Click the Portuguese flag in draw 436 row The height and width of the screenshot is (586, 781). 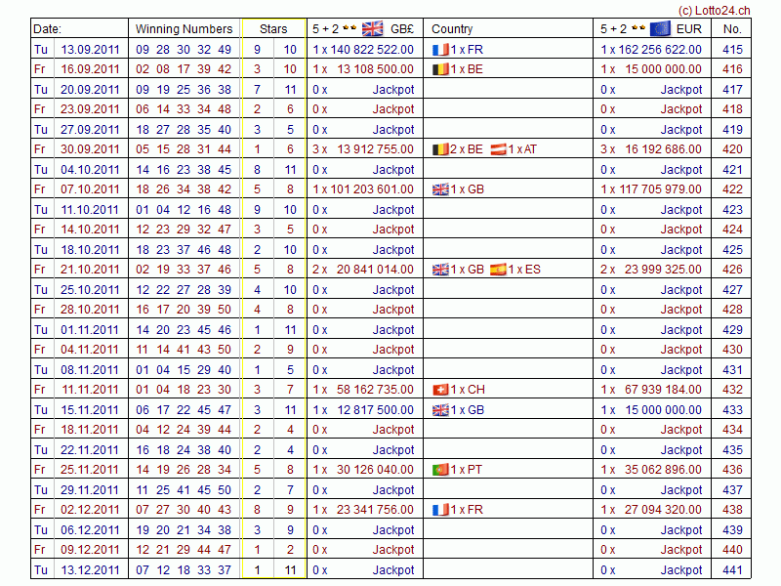440,470
